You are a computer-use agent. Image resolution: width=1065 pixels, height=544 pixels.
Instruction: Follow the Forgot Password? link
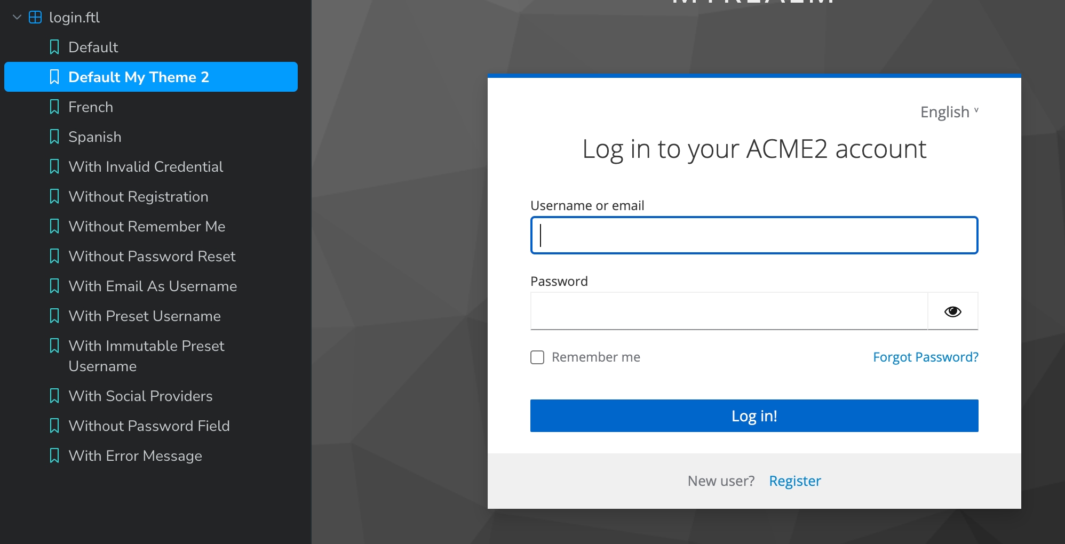click(925, 357)
